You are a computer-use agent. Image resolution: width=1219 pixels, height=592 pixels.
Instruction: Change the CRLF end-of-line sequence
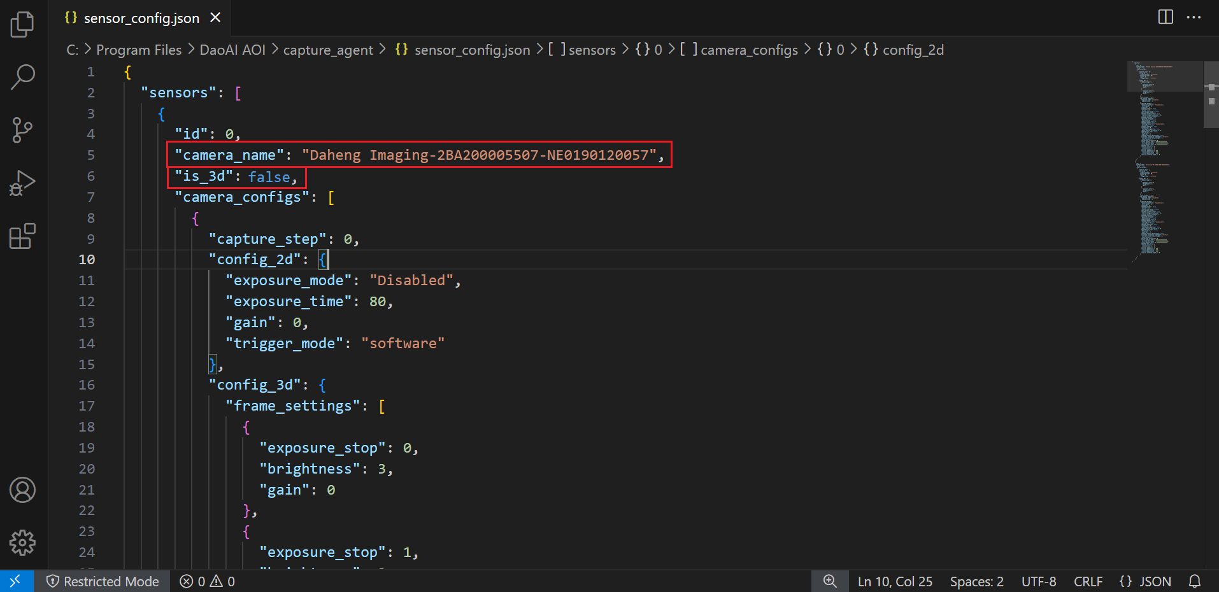coord(1087,581)
